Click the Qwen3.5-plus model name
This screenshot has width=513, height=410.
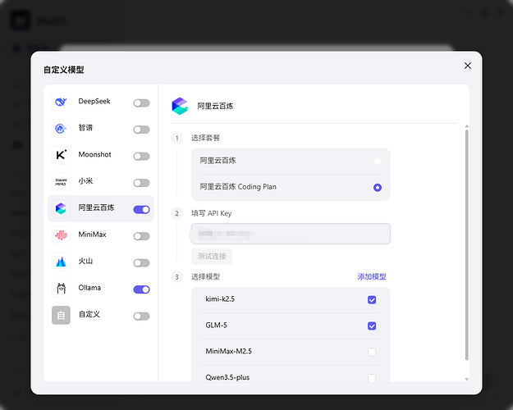point(227,378)
